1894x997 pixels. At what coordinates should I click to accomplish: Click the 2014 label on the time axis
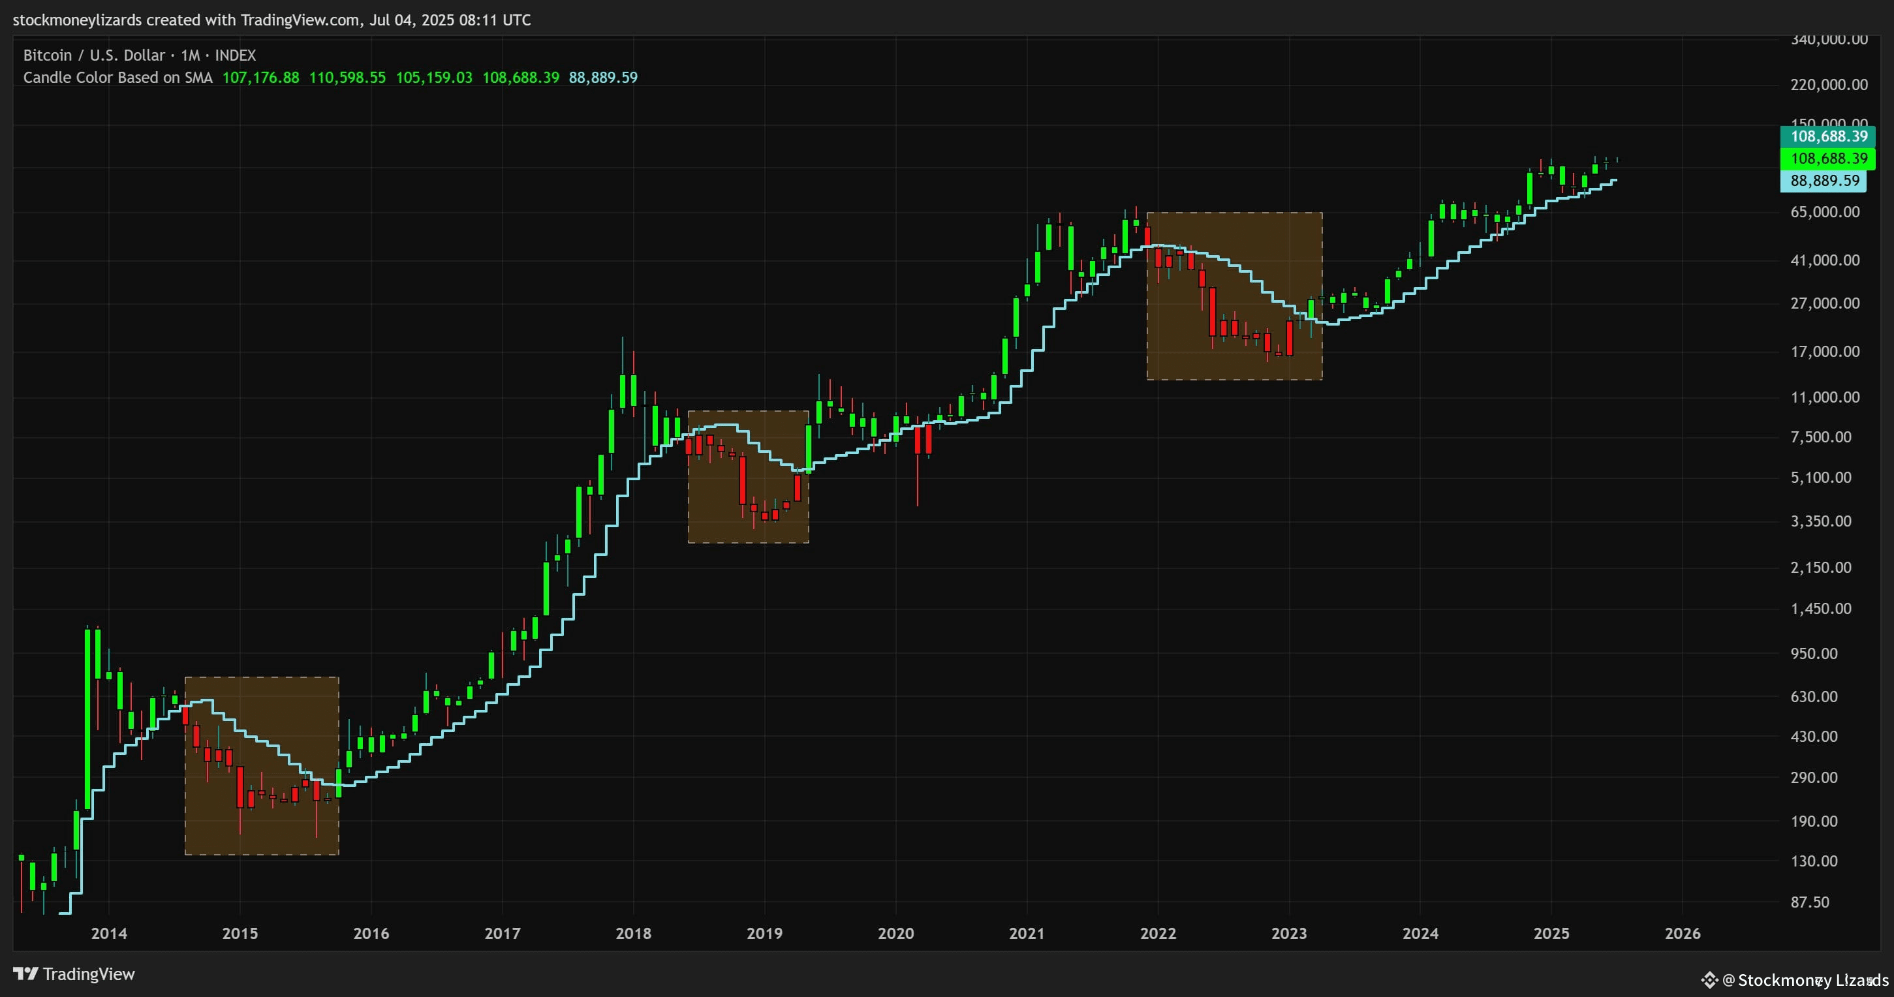[x=109, y=934]
